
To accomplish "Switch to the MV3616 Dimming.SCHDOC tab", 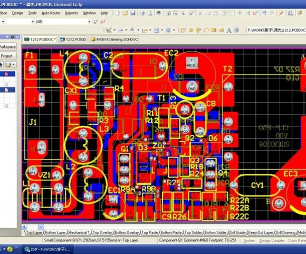I will pyautogui.click(x=114, y=40).
